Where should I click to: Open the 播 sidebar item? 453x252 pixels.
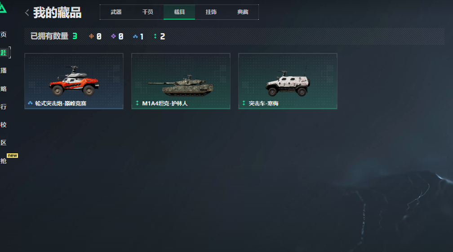(x=4, y=71)
